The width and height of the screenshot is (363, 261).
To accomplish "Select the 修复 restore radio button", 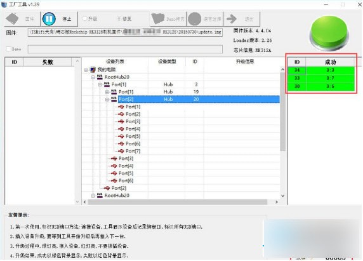I will point(119,18).
